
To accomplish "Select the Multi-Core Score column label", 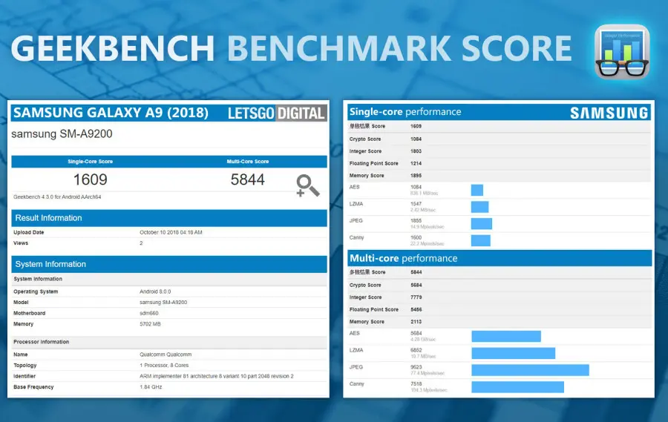I will click(248, 161).
